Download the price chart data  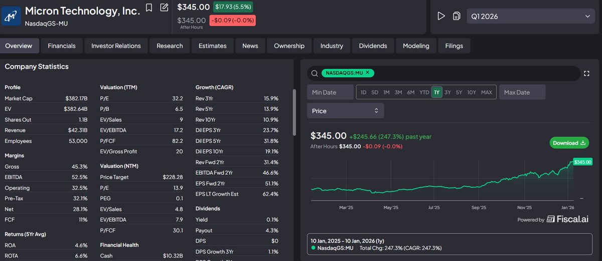[x=569, y=143]
